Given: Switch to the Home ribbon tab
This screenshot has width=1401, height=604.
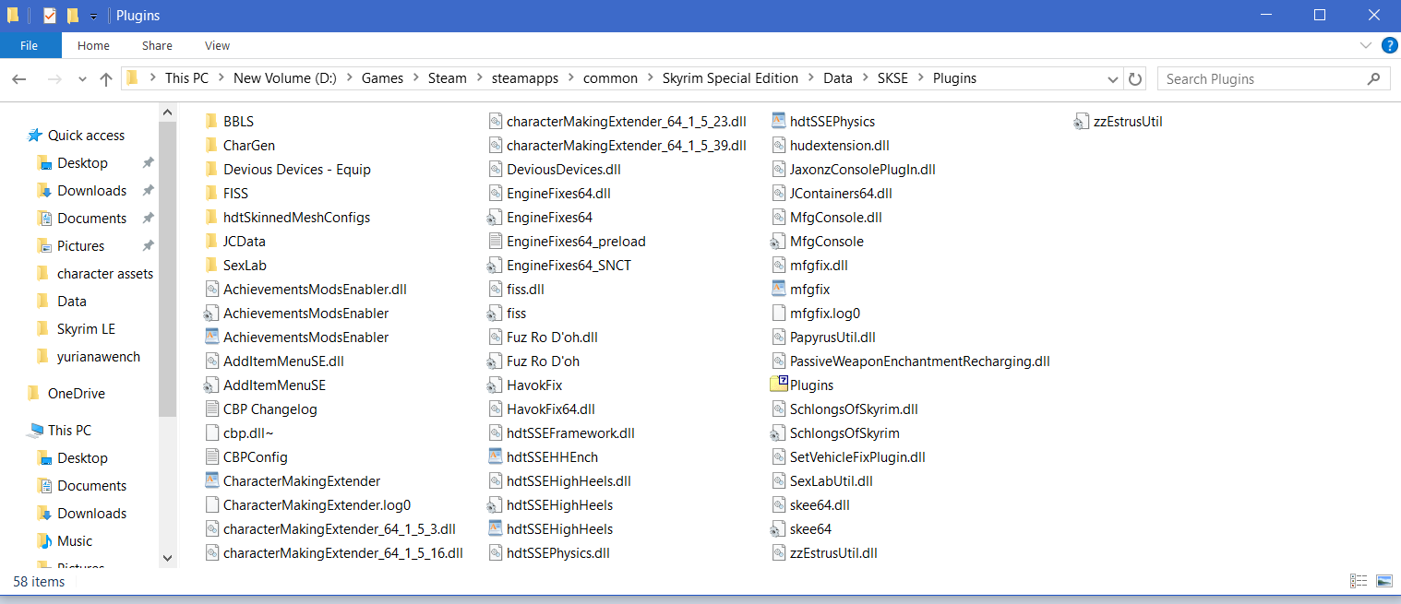Looking at the screenshot, I should pyautogui.click(x=93, y=45).
